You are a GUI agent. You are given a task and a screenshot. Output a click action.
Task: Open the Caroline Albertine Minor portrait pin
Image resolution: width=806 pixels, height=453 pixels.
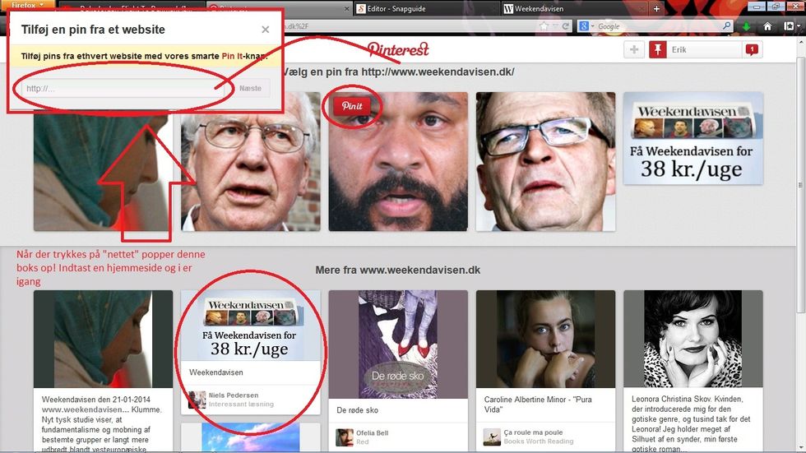(x=545, y=339)
